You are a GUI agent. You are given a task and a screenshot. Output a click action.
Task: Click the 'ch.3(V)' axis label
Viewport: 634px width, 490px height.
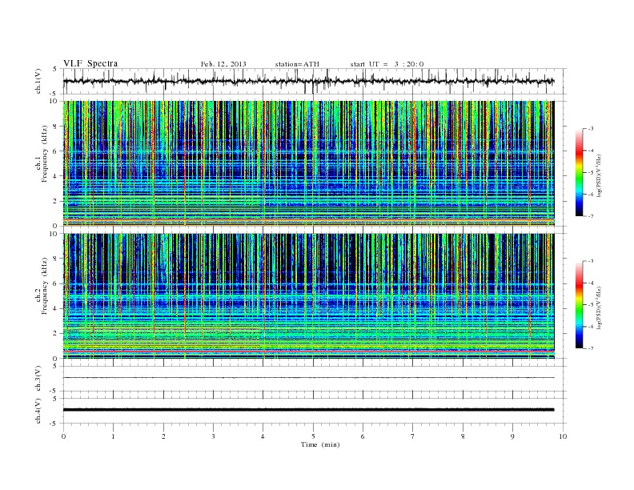(x=38, y=379)
